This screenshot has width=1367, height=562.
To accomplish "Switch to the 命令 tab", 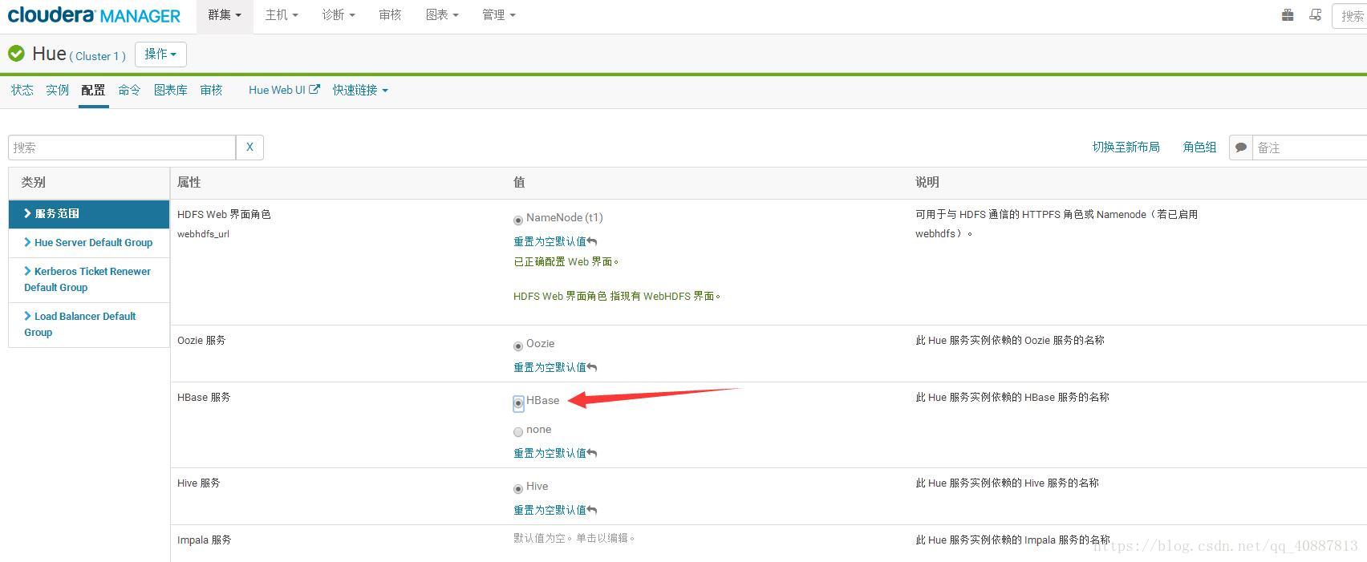I will click(129, 90).
